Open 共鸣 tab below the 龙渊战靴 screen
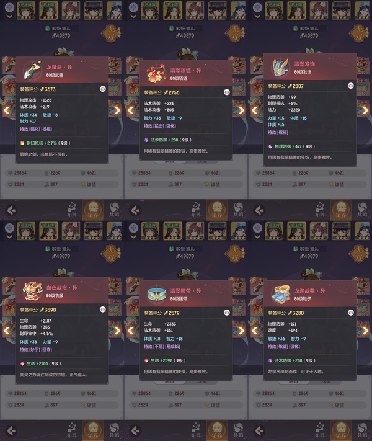This screenshot has width=372, height=441. pyautogui.click(x=362, y=430)
